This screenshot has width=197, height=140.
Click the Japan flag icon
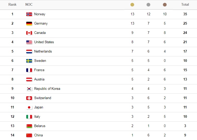29,107
